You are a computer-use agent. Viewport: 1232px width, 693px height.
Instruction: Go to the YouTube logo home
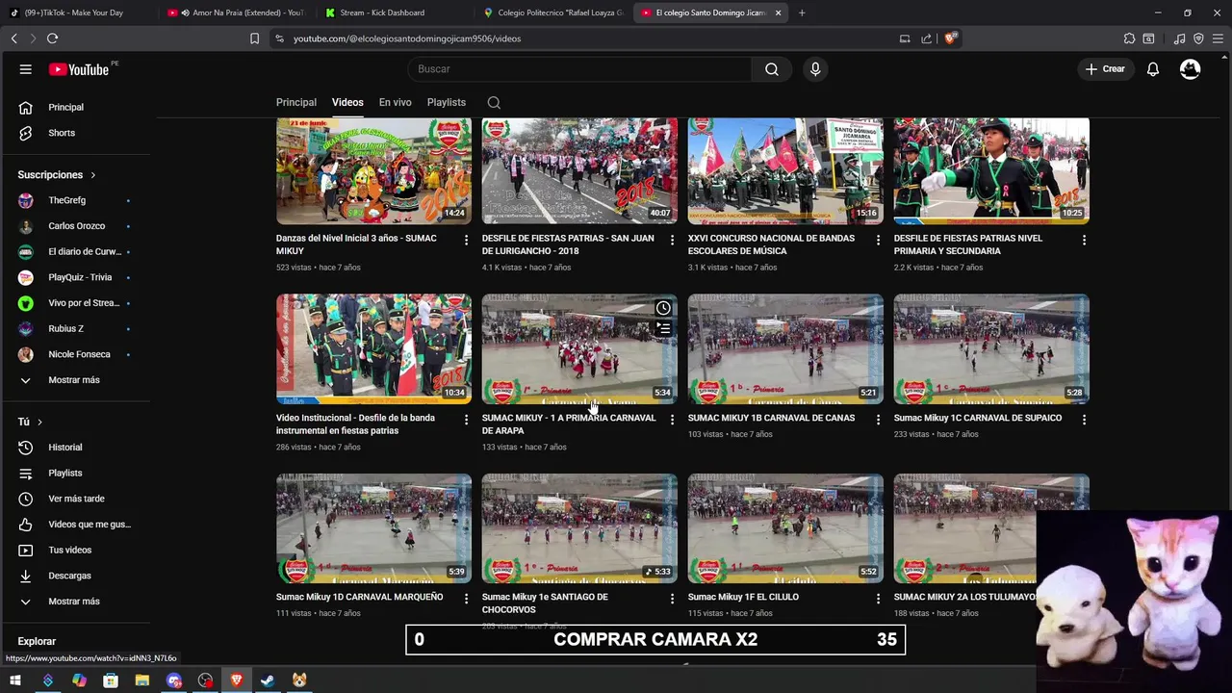tap(79, 69)
